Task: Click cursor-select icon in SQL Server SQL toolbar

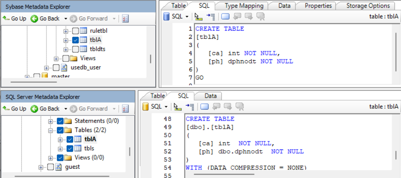Action: coord(177,106)
